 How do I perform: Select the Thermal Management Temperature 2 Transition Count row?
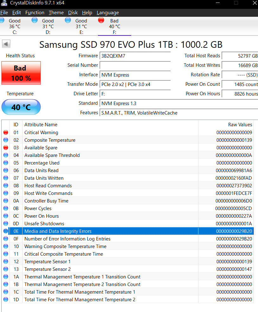128,284
